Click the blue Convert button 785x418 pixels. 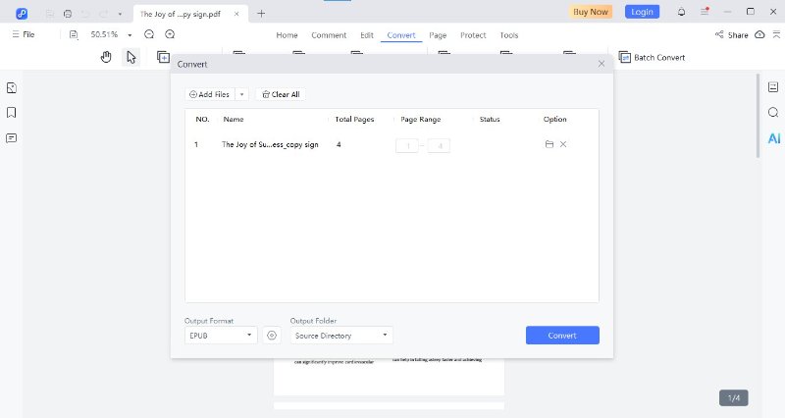pos(562,336)
